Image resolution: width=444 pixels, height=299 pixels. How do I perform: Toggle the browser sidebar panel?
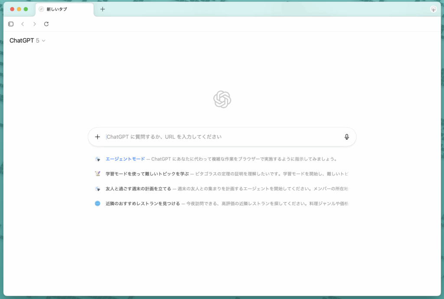[10, 24]
